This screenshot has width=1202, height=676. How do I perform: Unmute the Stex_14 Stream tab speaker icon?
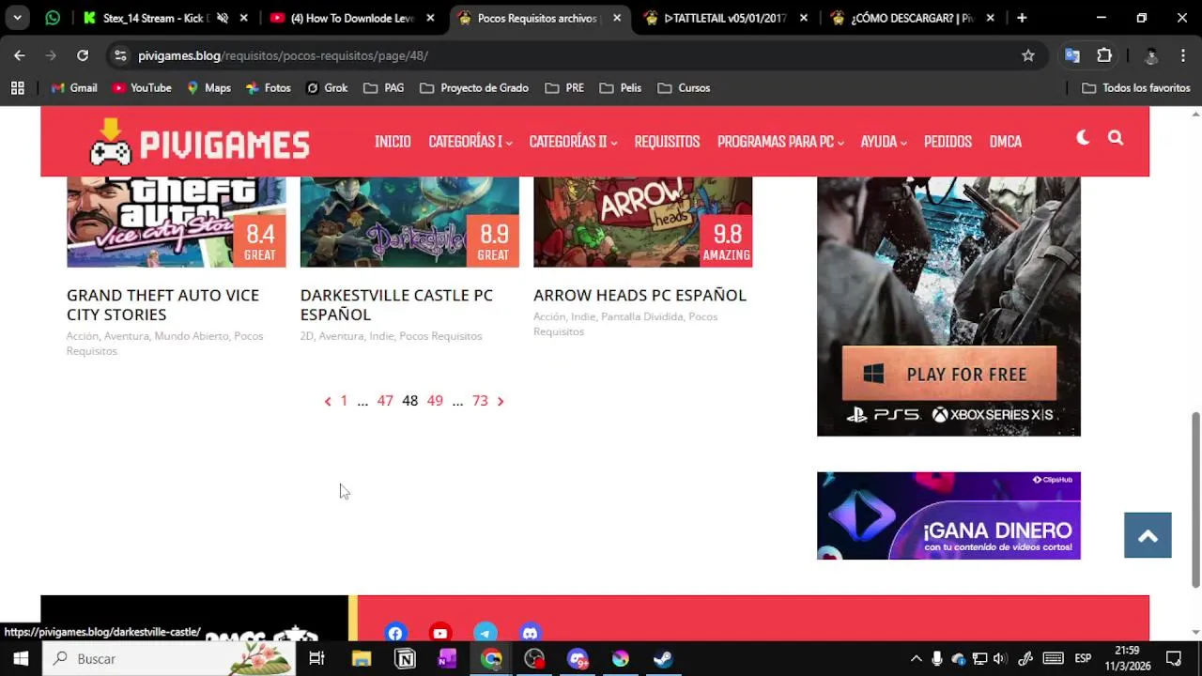tap(223, 18)
